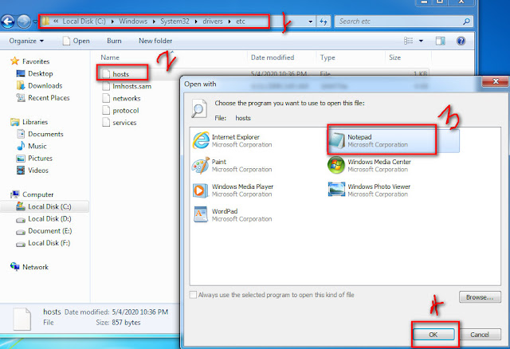Select the lmhosts.sam file

pyautogui.click(x=127, y=86)
